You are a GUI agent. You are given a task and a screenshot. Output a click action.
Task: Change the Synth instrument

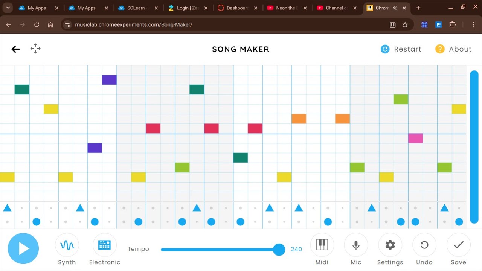tap(67, 245)
